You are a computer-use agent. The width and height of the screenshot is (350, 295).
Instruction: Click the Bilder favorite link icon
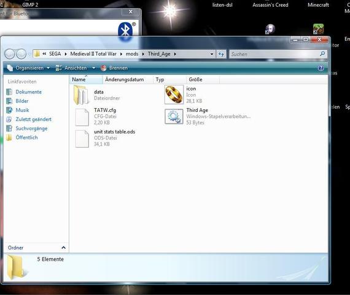point(9,101)
